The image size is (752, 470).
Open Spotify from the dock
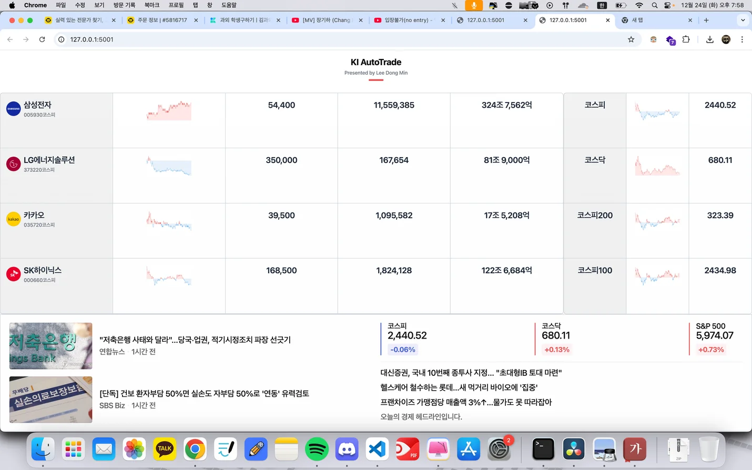coord(317,449)
